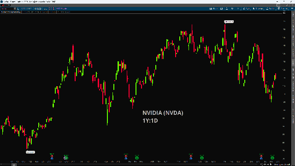The height and width of the screenshot is (166, 295).
Task: Open the chart toolbar hamburger menu
Action: pos(292,8)
